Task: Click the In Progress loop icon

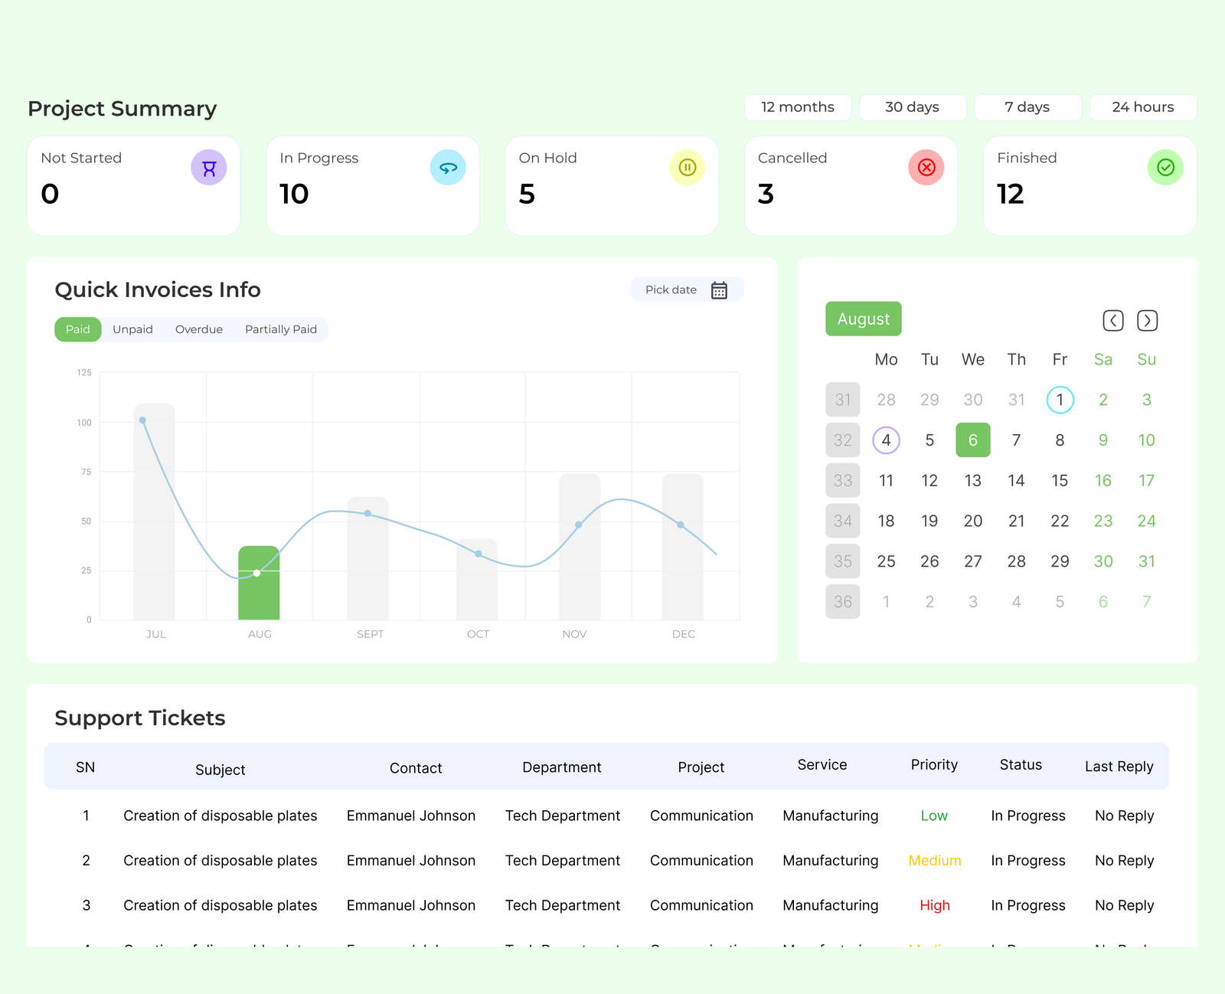Action: 448,168
